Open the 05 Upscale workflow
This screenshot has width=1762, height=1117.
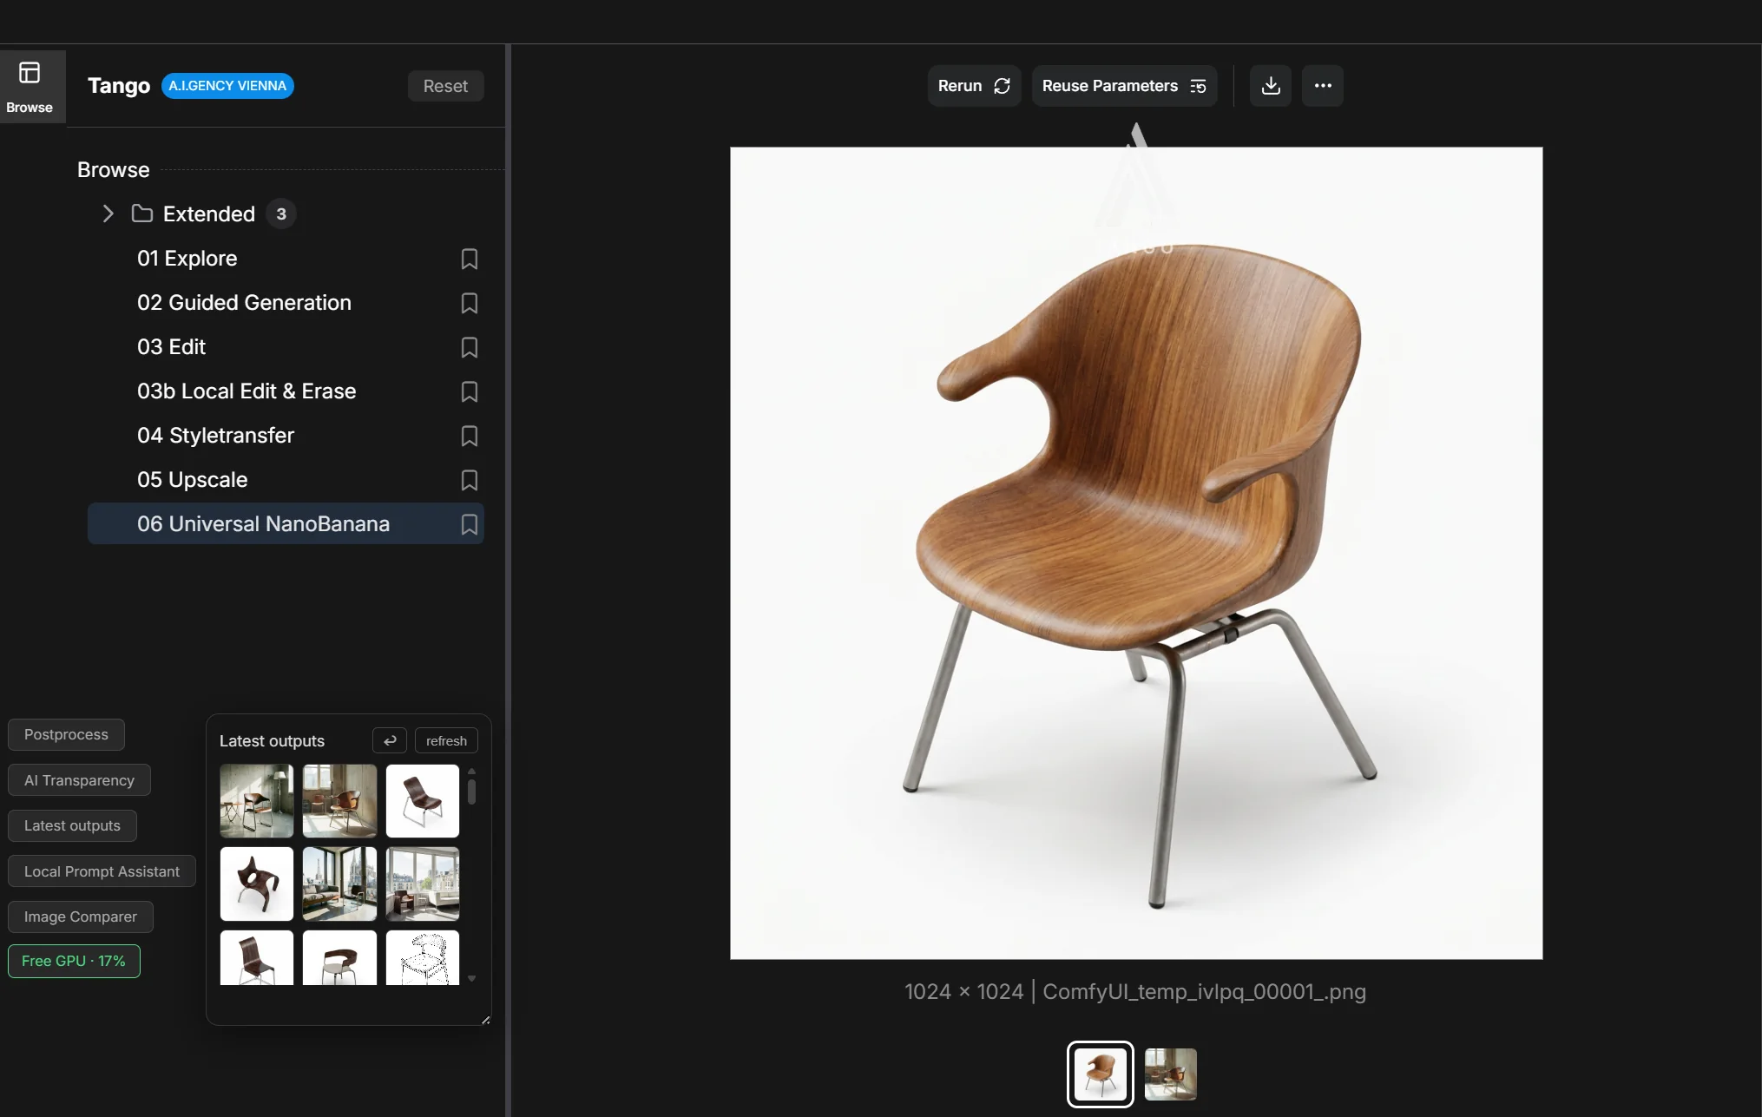click(286, 480)
